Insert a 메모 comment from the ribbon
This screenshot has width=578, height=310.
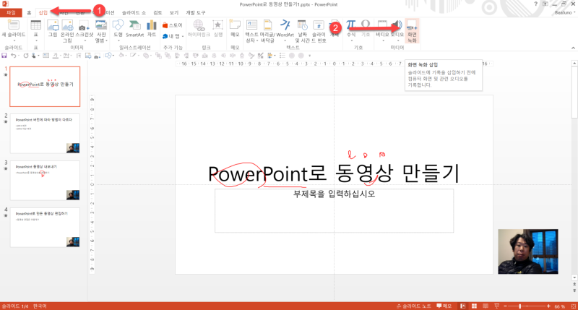coord(235,29)
